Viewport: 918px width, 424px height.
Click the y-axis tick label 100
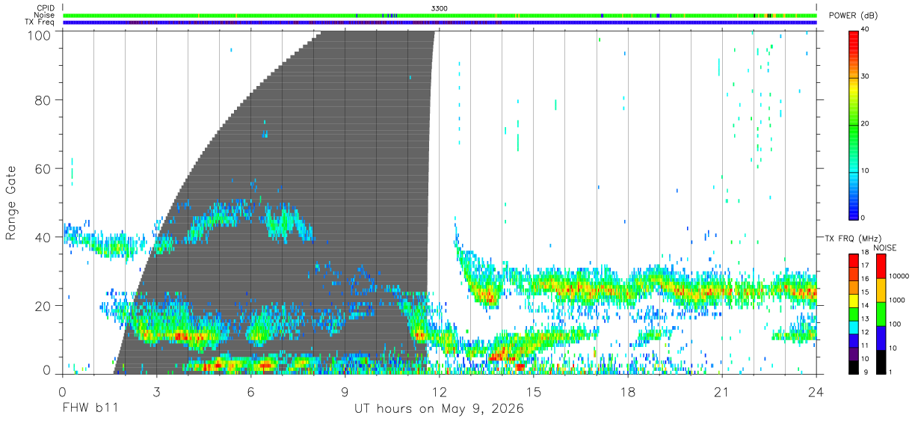click(x=39, y=34)
